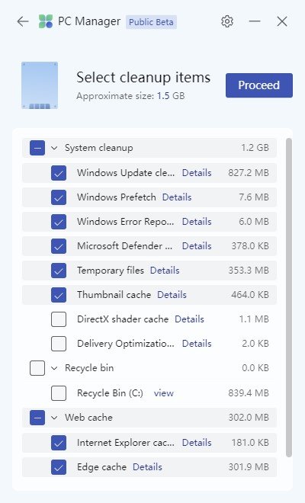Click the vertical scrollbar of cleanup list

pos(289,297)
